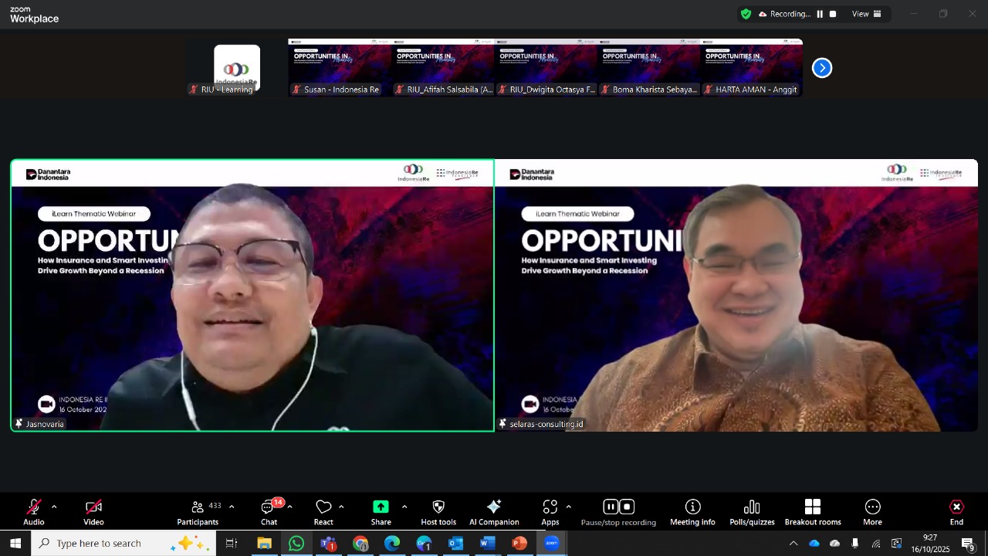
Task: Open Polls/quizzes
Action: pos(752,511)
